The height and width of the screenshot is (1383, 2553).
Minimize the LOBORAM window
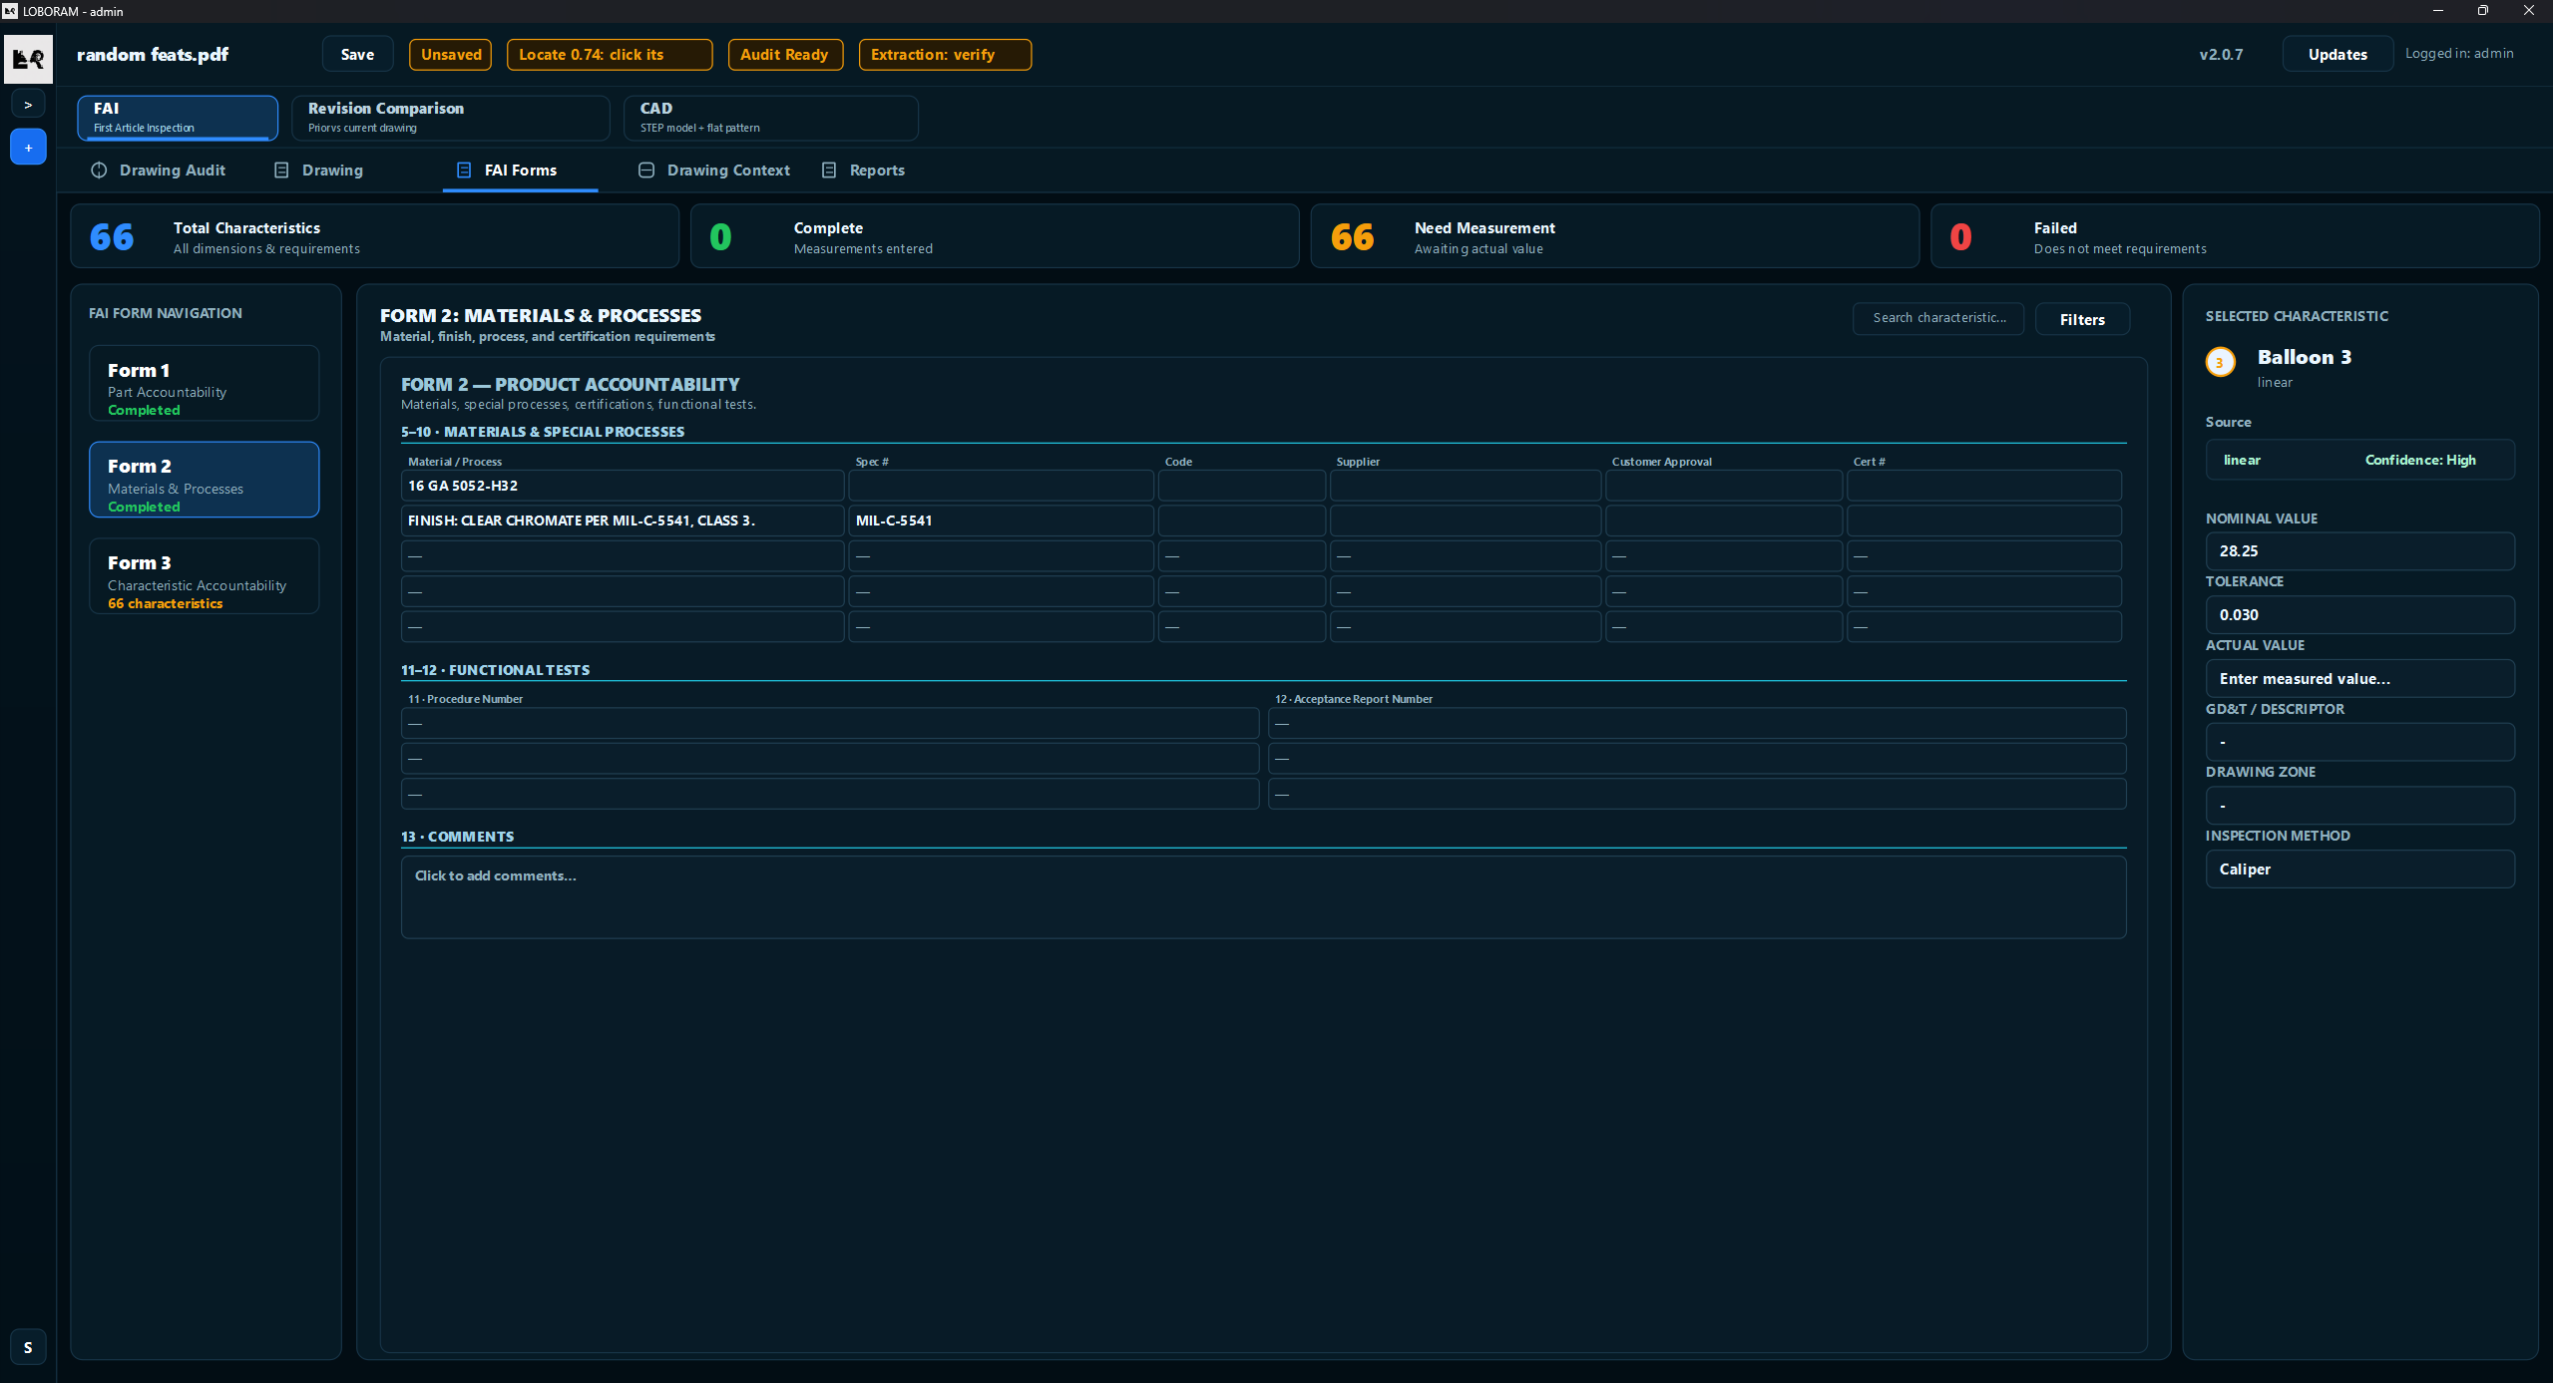[x=2437, y=11]
